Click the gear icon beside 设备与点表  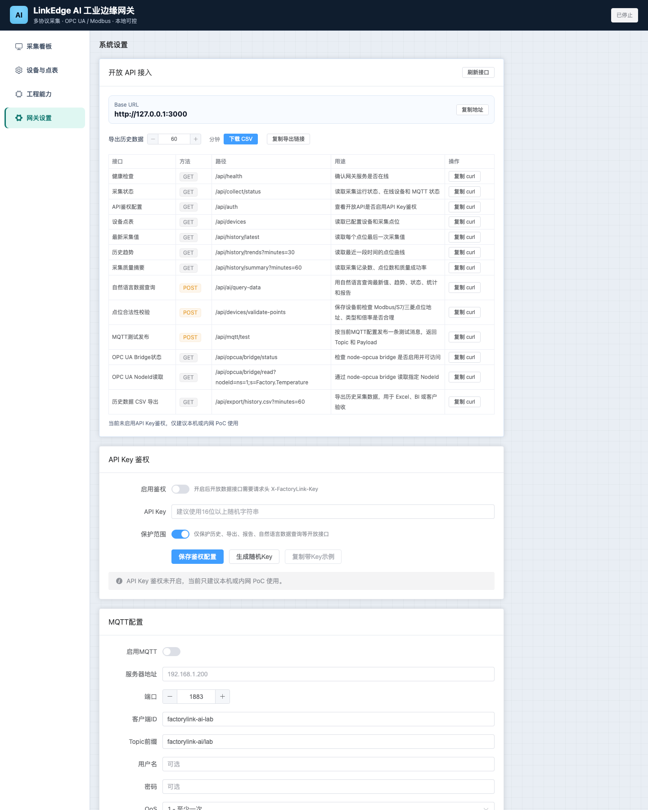click(x=19, y=70)
